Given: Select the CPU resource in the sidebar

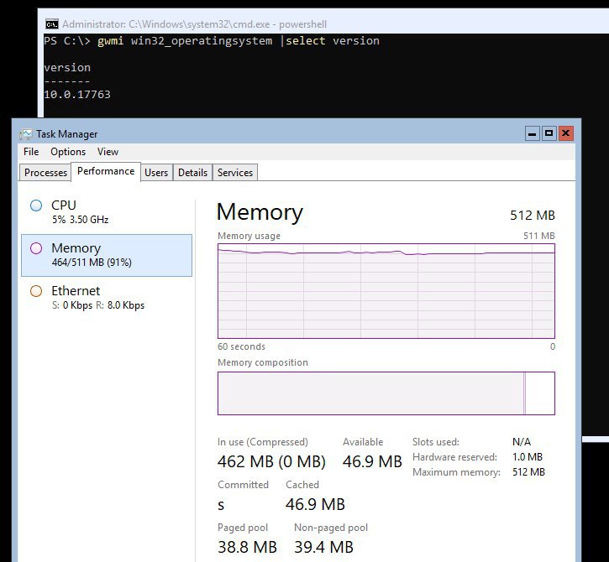Looking at the screenshot, I should point(107,211).
